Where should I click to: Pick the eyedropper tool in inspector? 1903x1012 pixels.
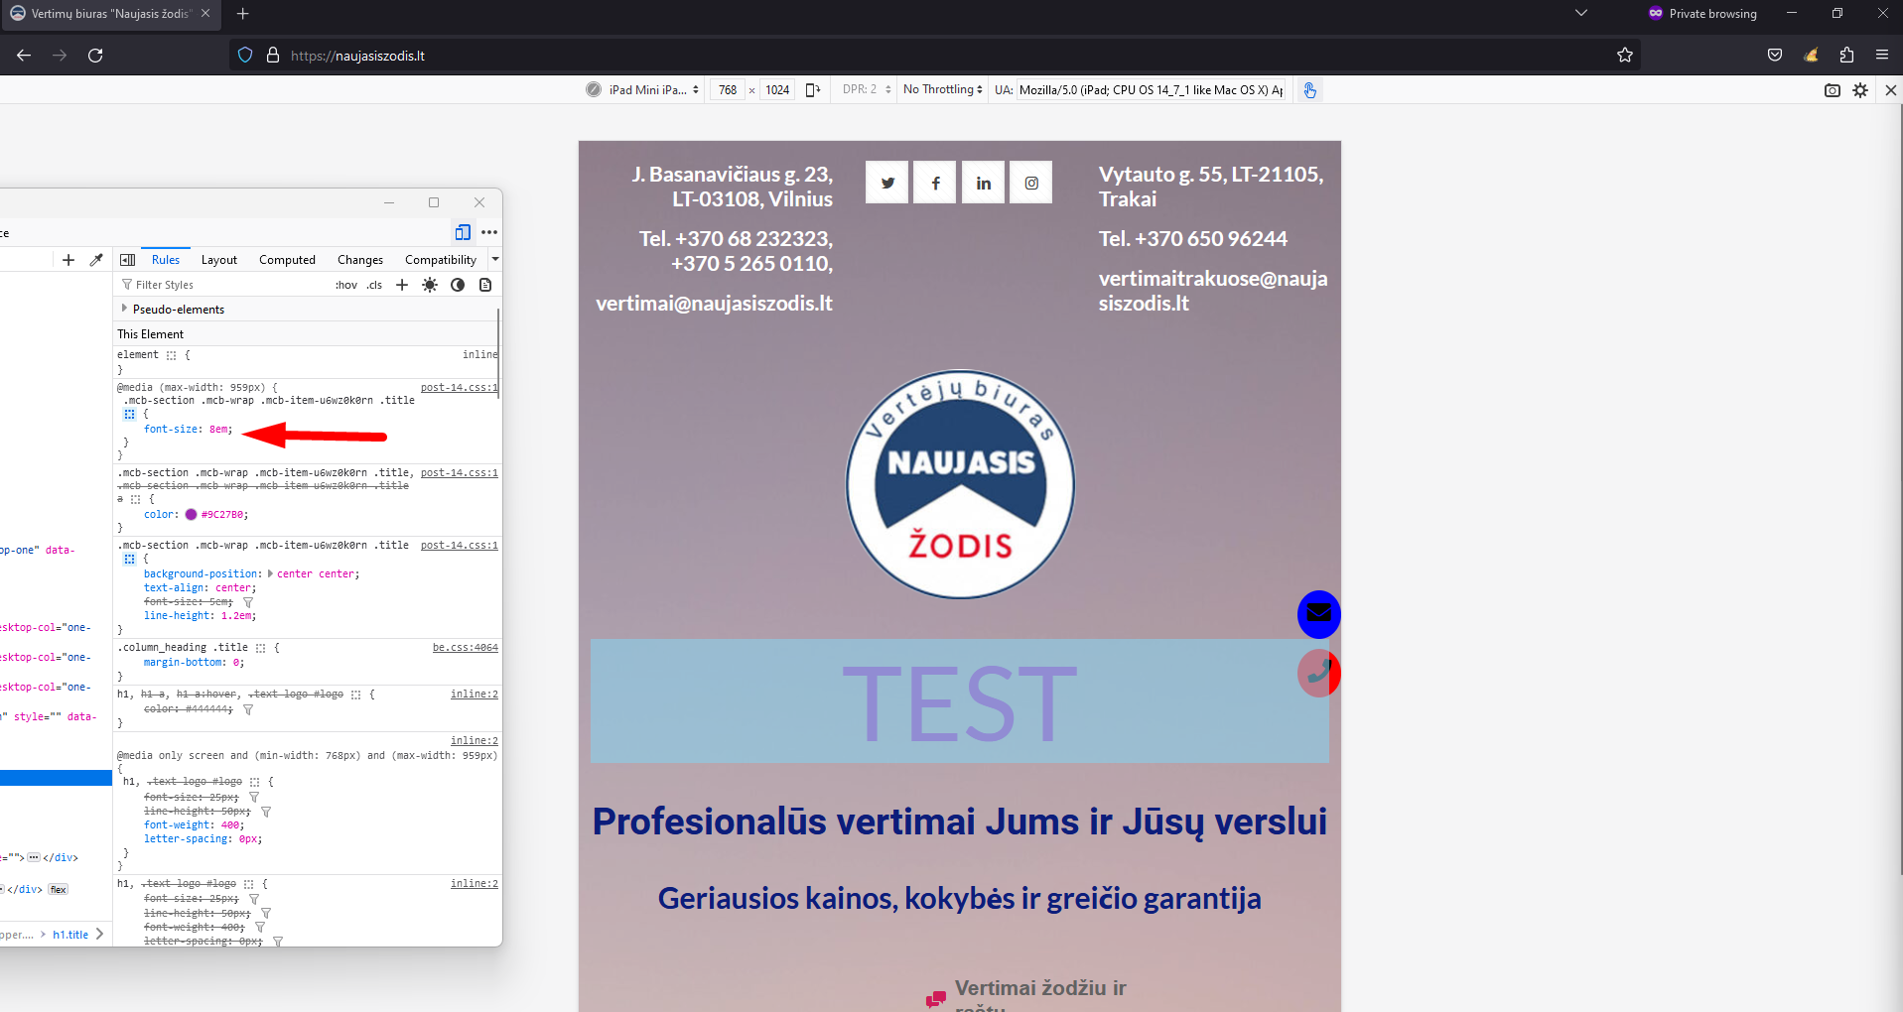96,260
